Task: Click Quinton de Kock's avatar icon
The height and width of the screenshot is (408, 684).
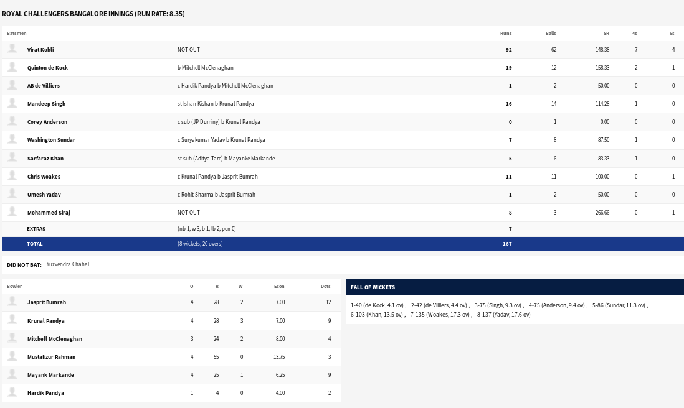Action: click(x=12, y=67)
